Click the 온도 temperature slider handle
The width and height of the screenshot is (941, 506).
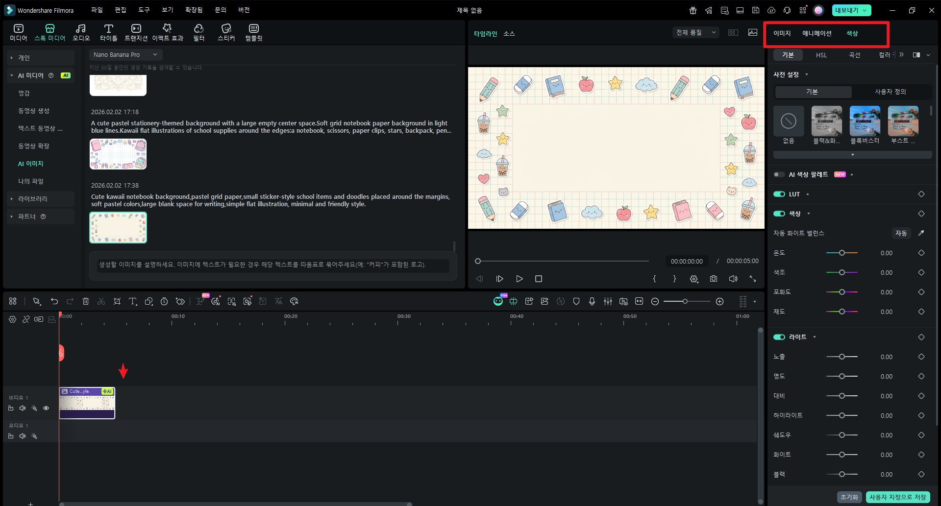(842, 253)
